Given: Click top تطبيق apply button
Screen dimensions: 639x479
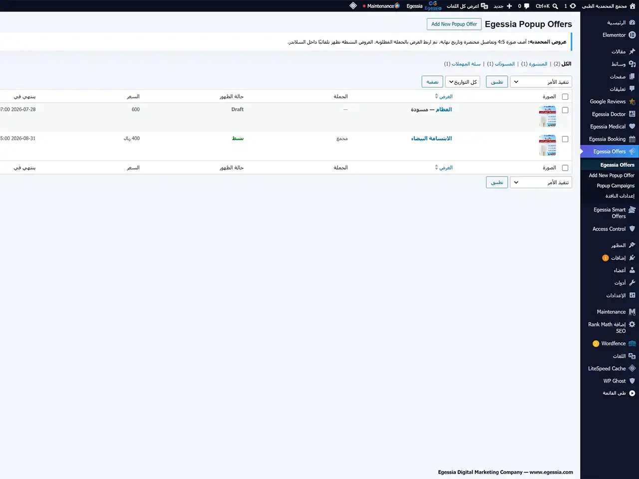Looking at the screenshot, I should (x=497, y=82).
